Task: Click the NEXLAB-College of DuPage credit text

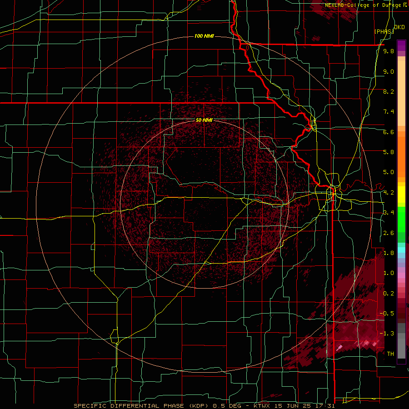Action: tap(365, 5)
